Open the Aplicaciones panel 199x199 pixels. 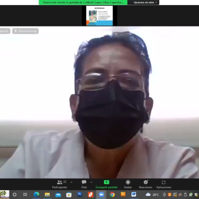coord(164,184)
